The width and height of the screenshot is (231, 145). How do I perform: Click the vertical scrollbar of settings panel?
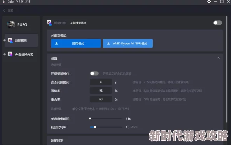tap(227, 69)
